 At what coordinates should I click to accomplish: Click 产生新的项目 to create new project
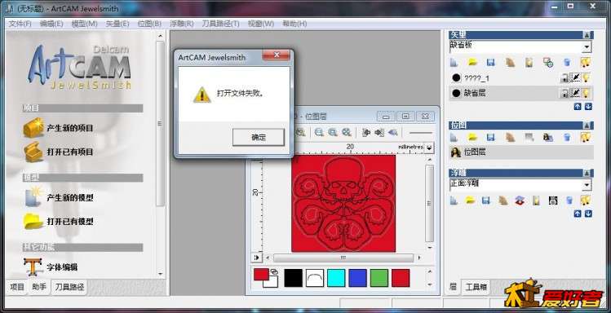[x=59, y=128]
